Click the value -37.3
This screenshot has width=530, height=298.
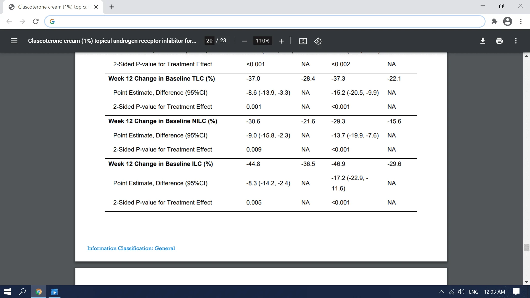[338, 79]
